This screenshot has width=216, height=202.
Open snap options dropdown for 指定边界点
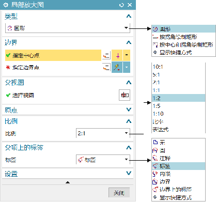click(127, 67)
